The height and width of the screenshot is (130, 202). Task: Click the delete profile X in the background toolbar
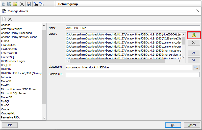(22, 4)
